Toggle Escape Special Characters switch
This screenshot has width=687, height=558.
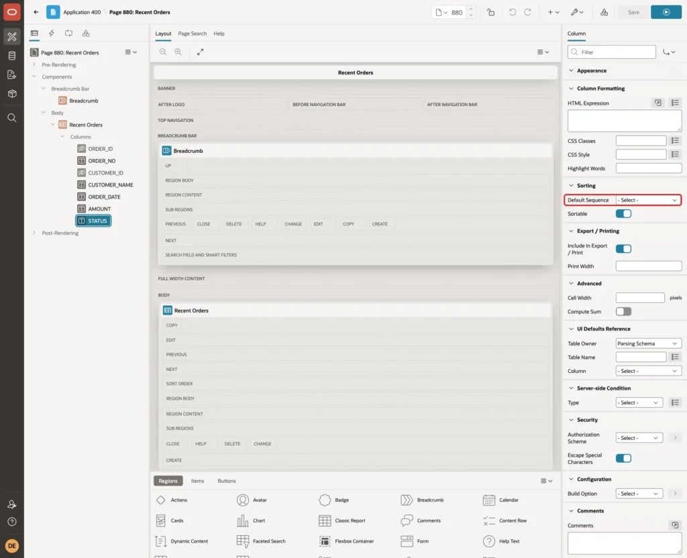(x=623, y=458)
